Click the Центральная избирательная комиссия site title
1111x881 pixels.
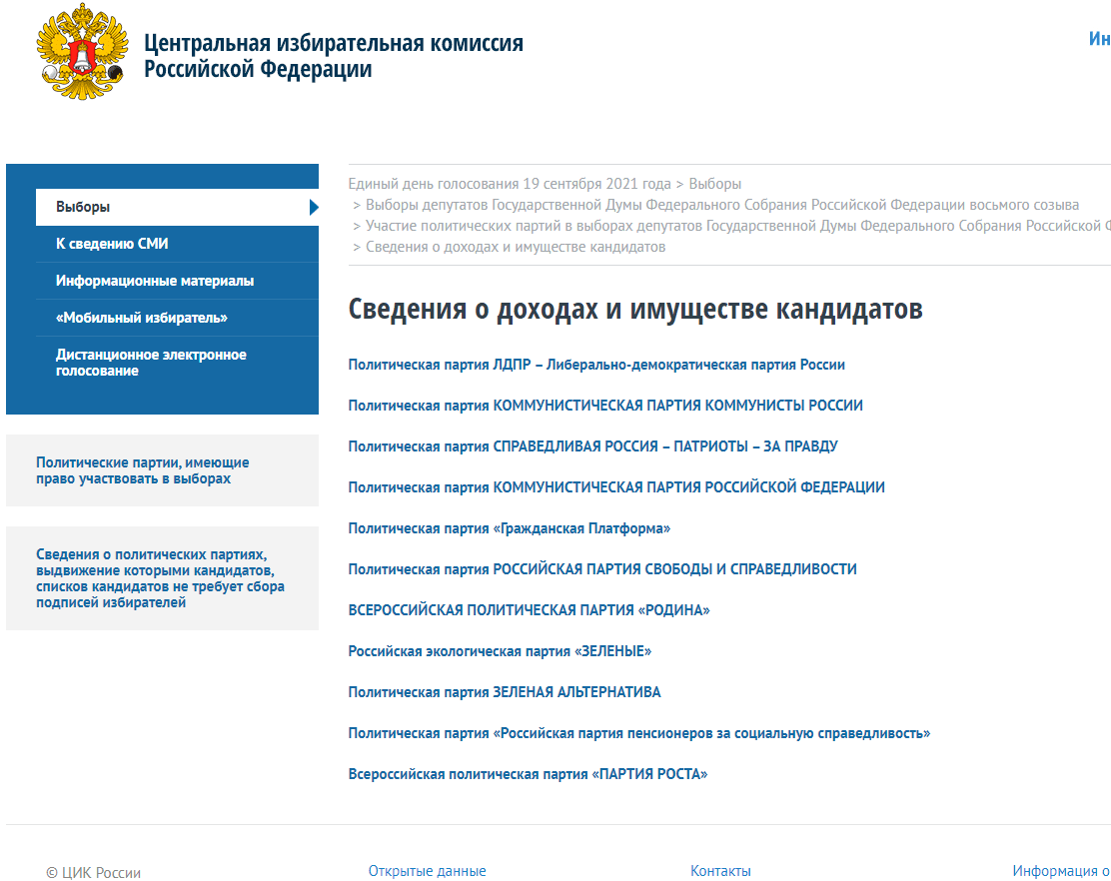(334, 55)
